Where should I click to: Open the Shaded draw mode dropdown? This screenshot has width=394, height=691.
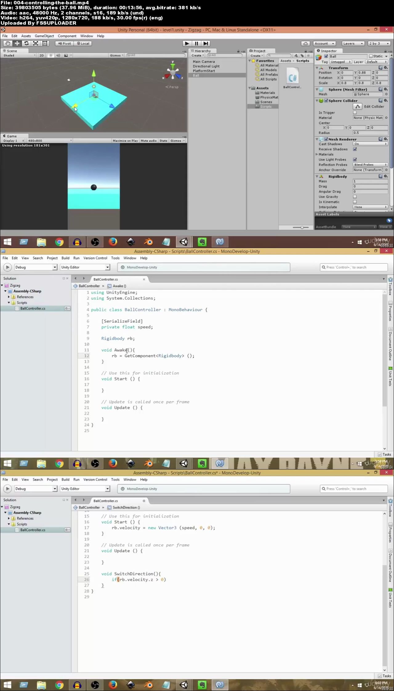tap(19, 55)
